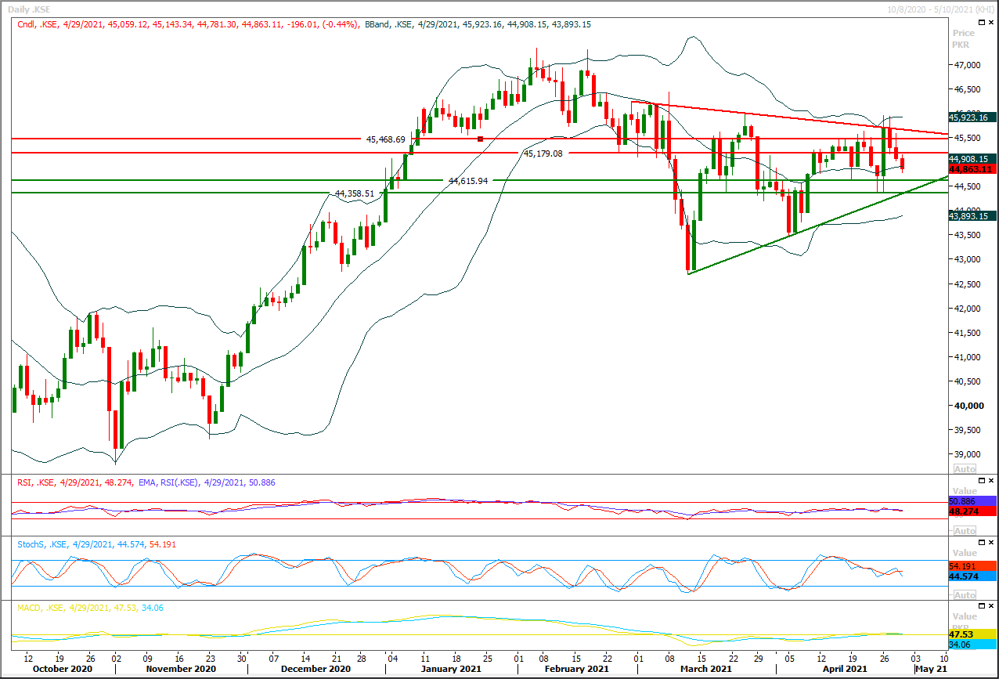
Task: Click the Auto scale button on price axis
Action: [964, 468]
